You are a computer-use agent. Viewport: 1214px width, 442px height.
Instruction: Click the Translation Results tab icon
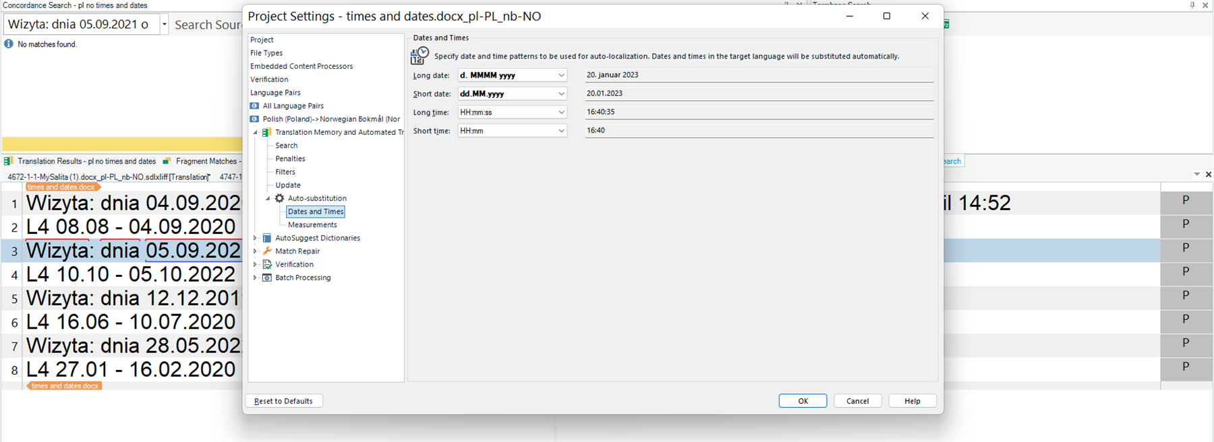[8, 161]
